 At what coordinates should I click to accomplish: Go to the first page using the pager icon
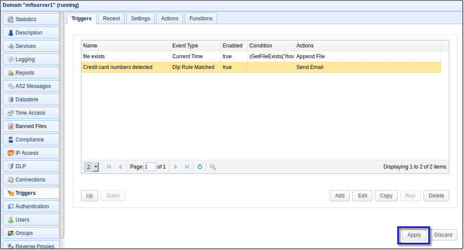109,167
